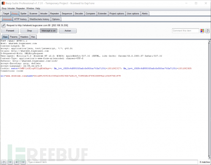This screenshot has height=165, width=211.
Task: Click the User-Agent header line
Action: [81, 56]
